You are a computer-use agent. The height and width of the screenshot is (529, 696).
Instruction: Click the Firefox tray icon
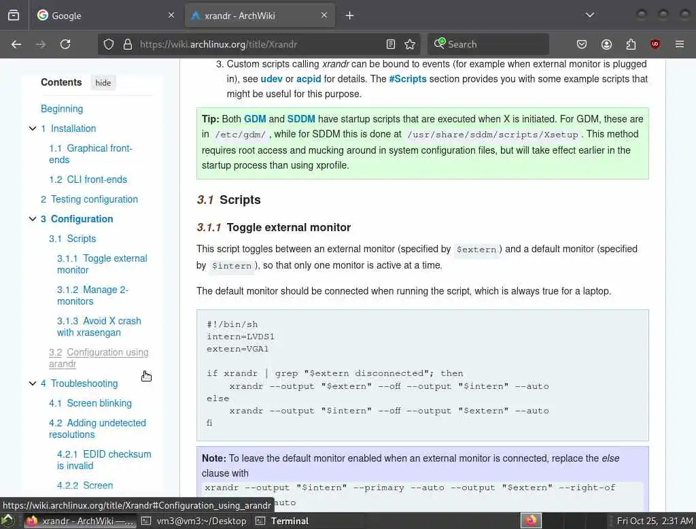(x=531, y=521)
